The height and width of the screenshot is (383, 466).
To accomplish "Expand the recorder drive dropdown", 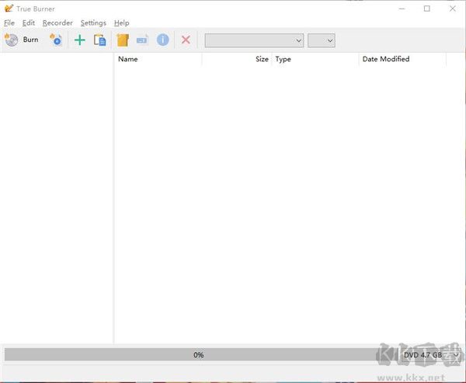I will (254, 40).
